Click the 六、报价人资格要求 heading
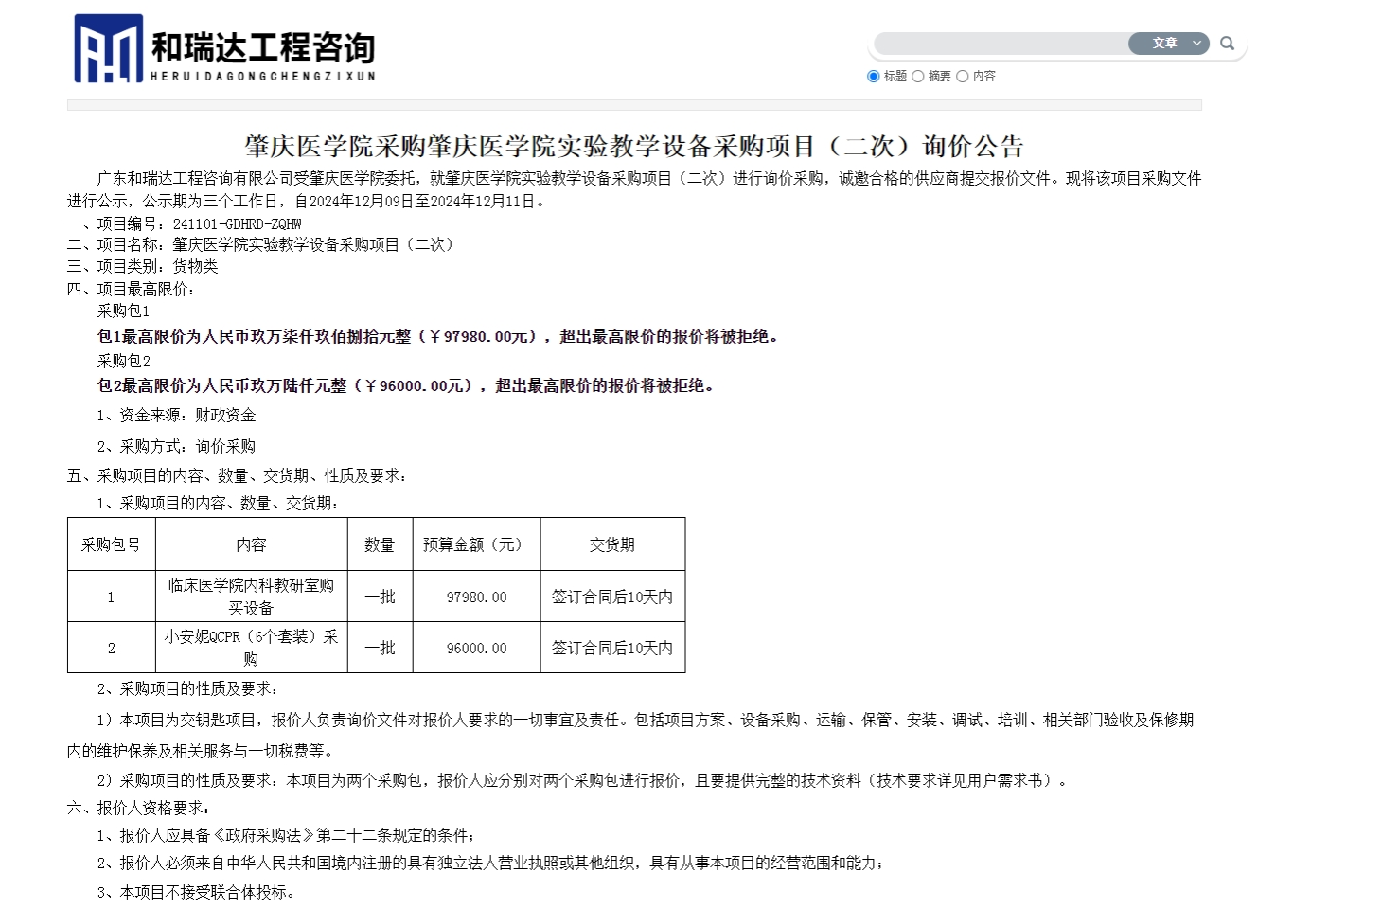 [139, 808]
